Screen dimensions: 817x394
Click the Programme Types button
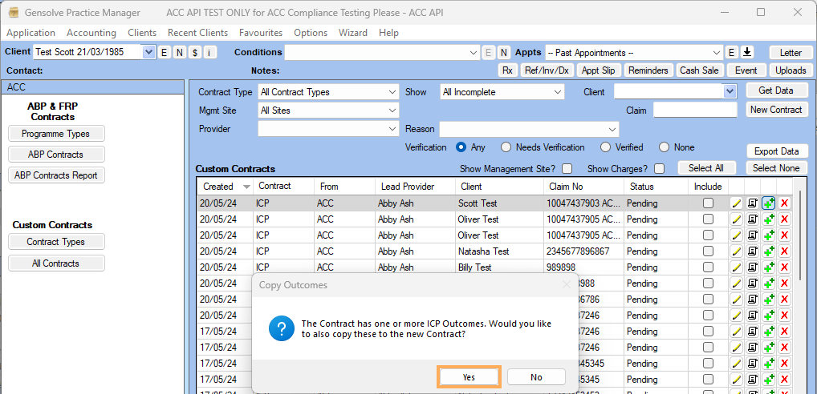[x=56, y=134]
